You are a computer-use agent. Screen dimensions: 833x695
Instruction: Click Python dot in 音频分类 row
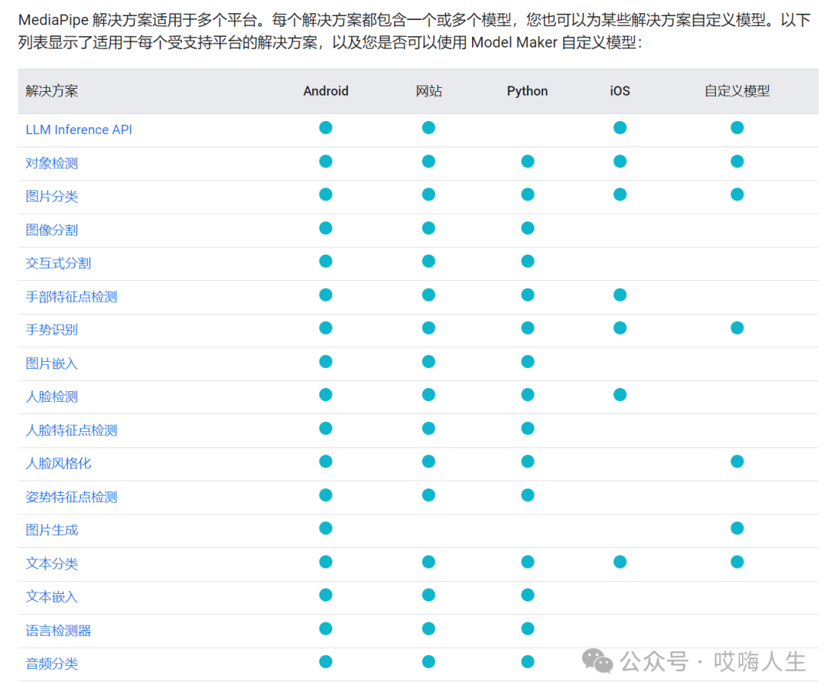point(528,662)
